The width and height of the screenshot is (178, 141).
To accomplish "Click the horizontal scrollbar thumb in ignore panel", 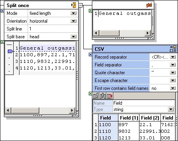I will click(109, 33).
